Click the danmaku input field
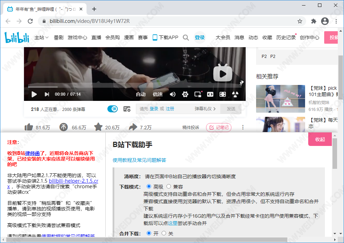344x243 pixels. tap(178, 109)
